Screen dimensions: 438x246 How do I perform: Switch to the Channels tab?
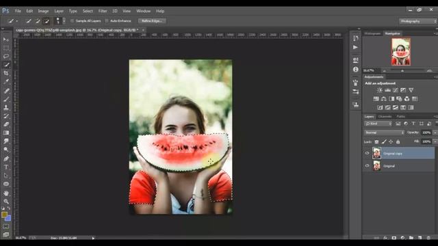click(385, 117)
